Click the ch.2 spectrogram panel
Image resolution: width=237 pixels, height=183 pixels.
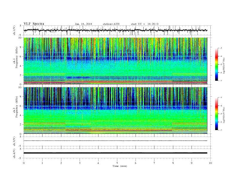(x=116, y=111)
